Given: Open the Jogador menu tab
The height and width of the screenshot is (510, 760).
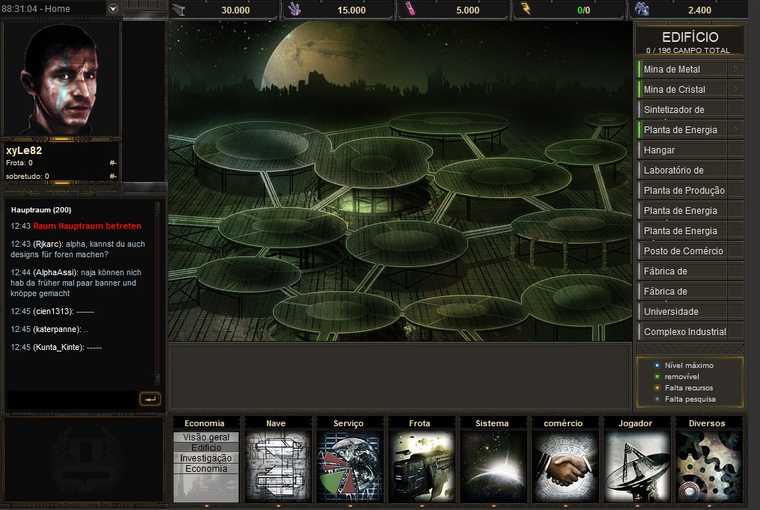Looking at the screenshot, I should [x=635, y=423].
